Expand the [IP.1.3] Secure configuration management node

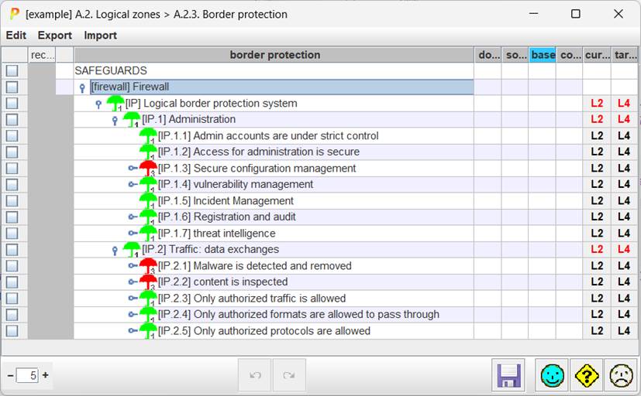(133, 168)
